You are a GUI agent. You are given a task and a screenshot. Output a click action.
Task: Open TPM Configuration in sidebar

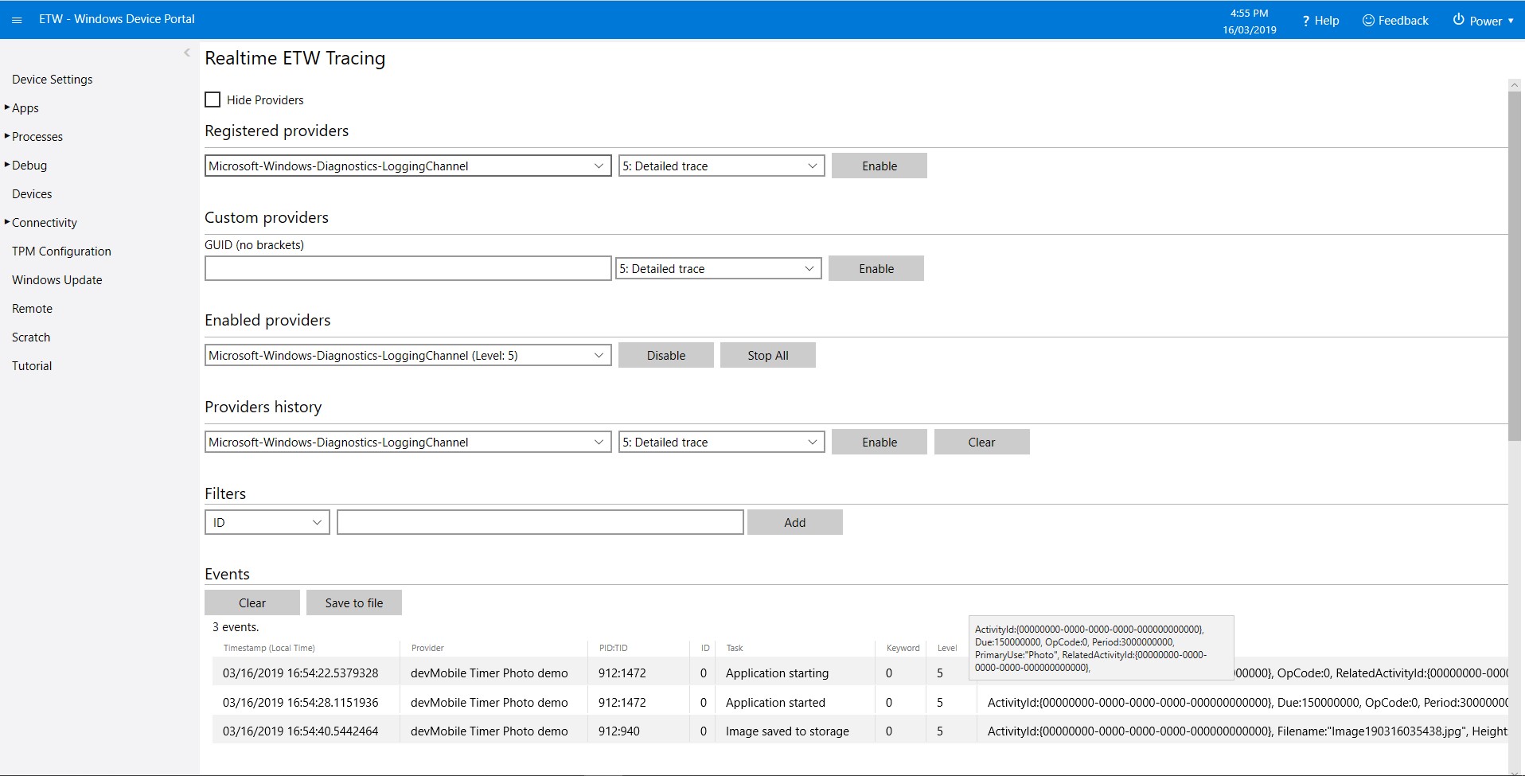pyautogui.click(x=61, y=252)
